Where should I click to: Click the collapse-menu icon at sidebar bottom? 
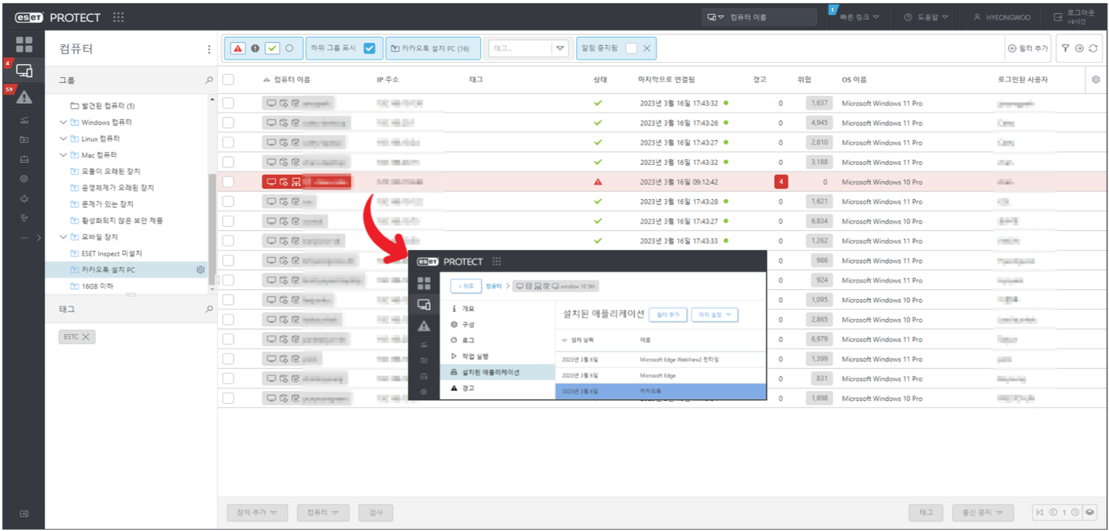click(24, 513)
